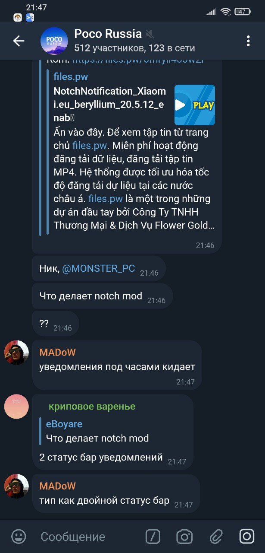
Task: Open криповое варенье's pink avatar
Action: (x=16, y=407)
